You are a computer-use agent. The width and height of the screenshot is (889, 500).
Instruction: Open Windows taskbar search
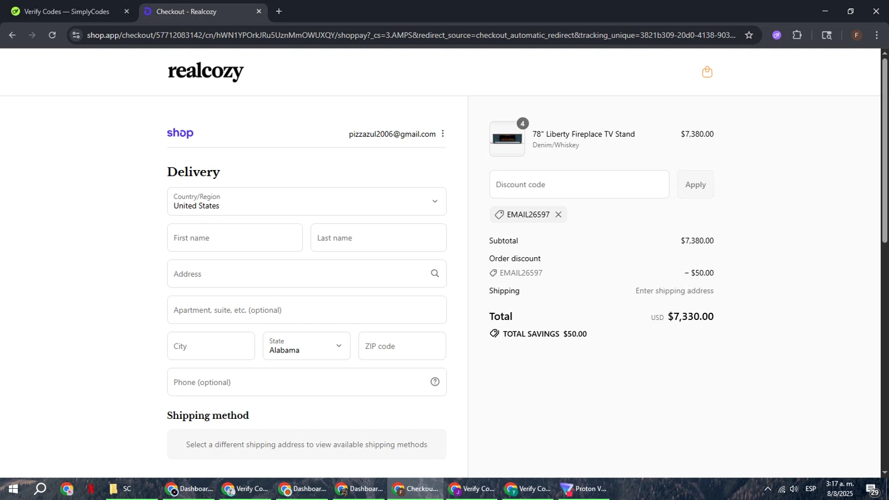coord(40,489)
